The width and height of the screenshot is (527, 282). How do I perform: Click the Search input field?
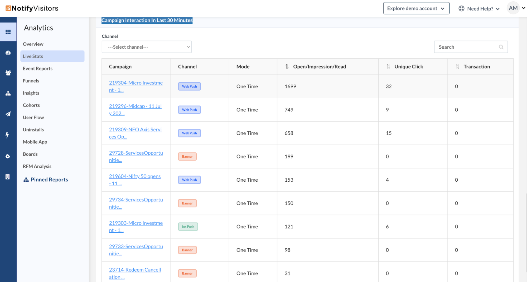pos(471,47)
